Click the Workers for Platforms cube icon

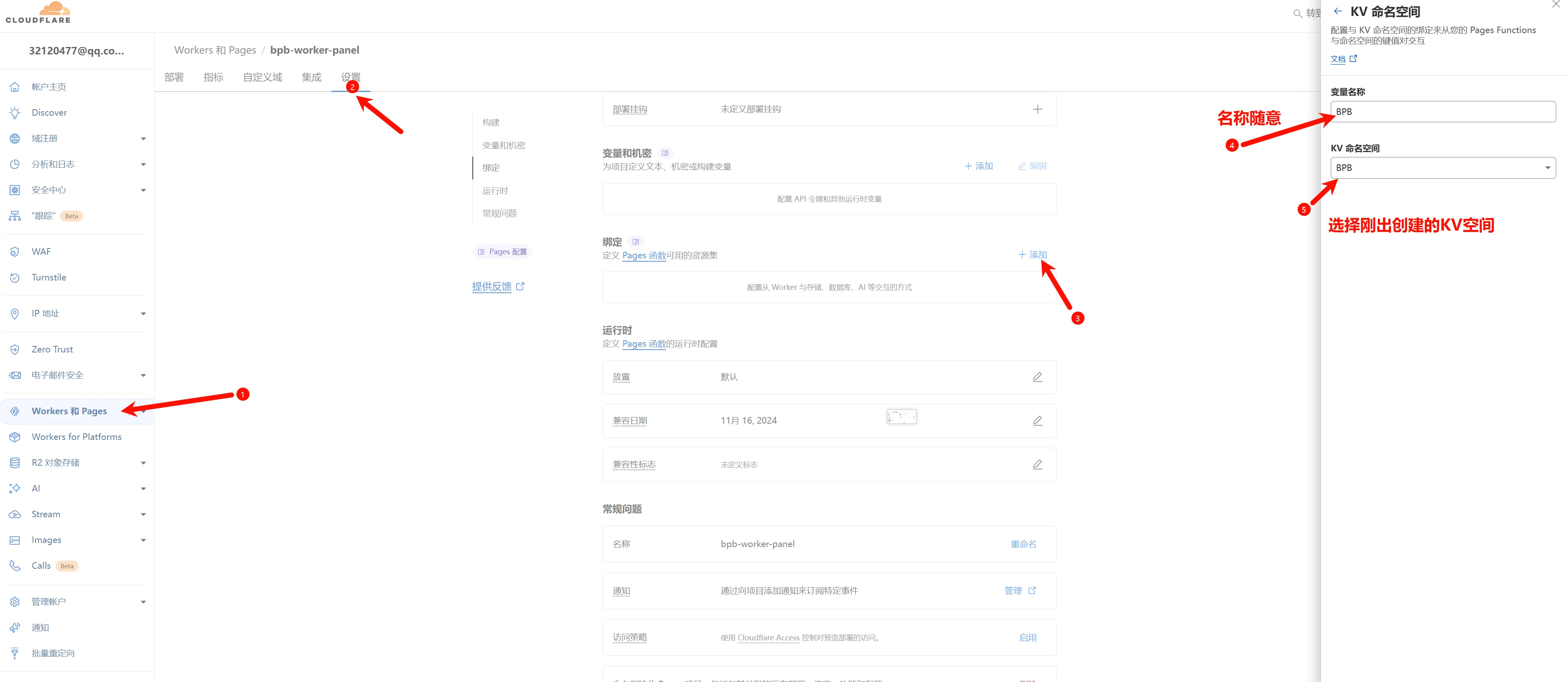pos(15,437)
